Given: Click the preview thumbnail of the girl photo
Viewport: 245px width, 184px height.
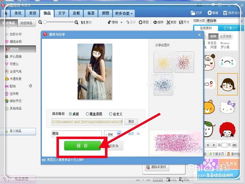Looking at the screenshot, I should (95, 71).
